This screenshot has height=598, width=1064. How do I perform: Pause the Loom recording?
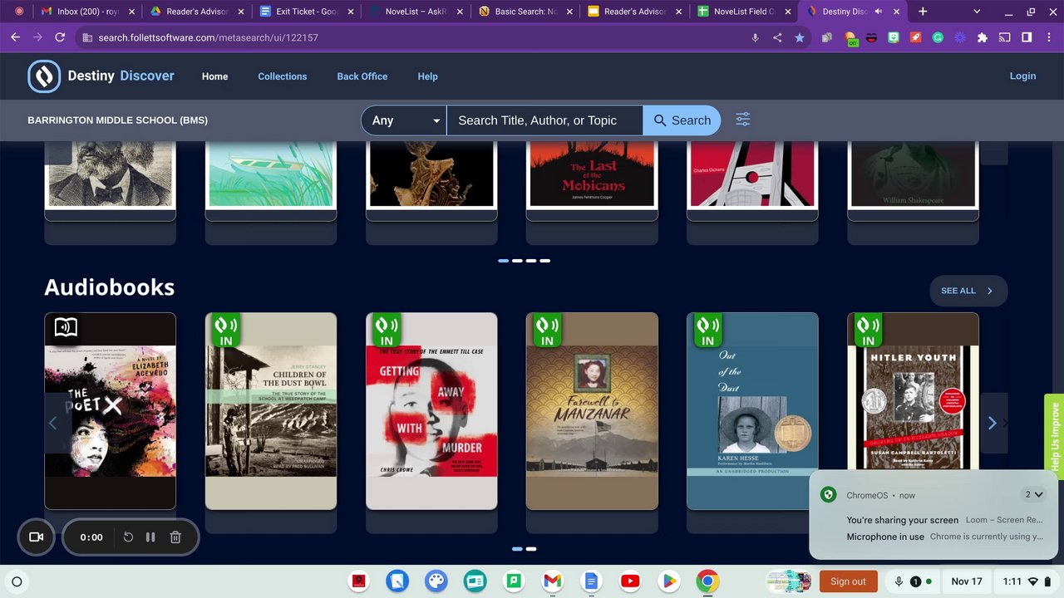pyautogui.click(x=150, y=537)
